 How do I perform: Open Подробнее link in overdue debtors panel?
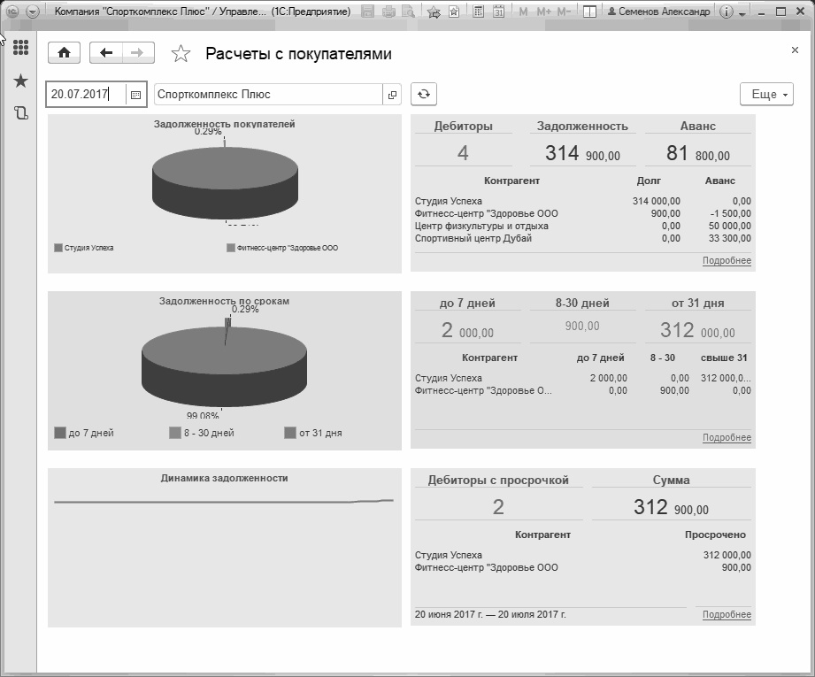pyautogui.click(x=727, y=614)
